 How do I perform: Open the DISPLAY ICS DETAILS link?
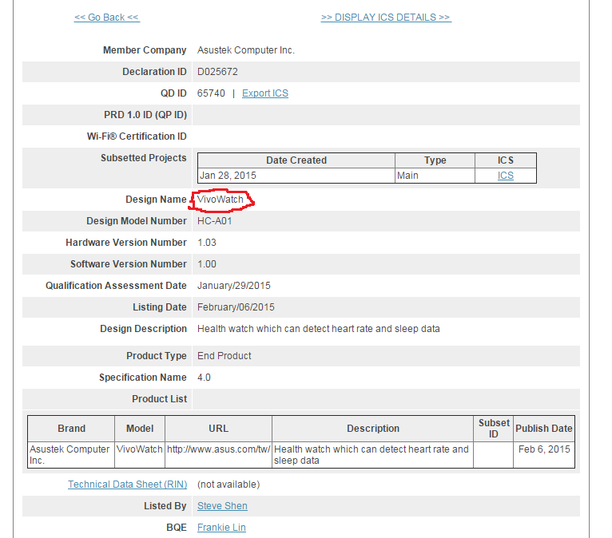click(386, 18)
